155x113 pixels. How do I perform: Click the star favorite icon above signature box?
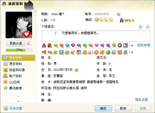[140, 27]
